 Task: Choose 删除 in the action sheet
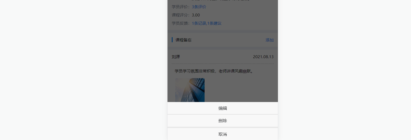pyautogui.click(x=222, y=121)
